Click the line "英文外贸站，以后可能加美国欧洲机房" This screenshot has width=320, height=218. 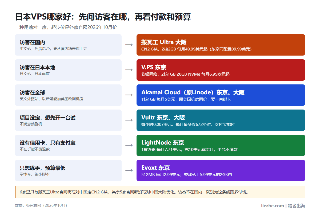[x=51, y=99]
